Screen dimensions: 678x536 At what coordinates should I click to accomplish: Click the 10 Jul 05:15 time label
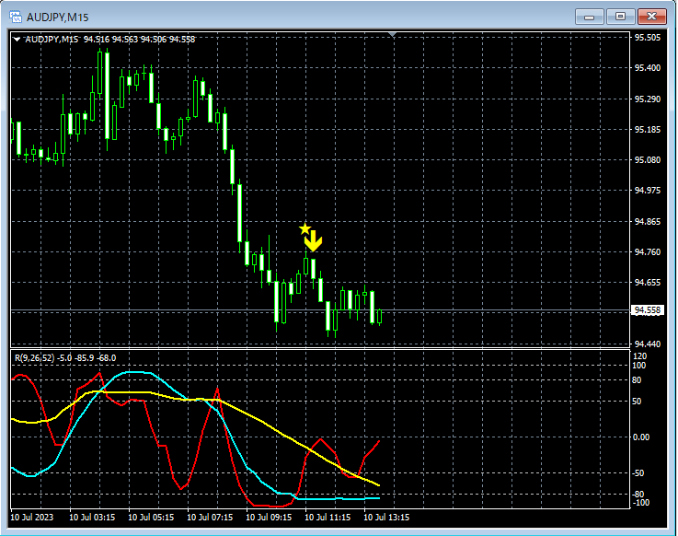click(151, 518)
